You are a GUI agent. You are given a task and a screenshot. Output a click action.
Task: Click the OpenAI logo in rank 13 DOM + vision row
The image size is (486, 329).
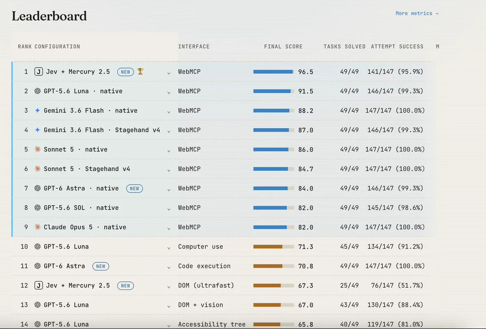click(x=38, y=305)
